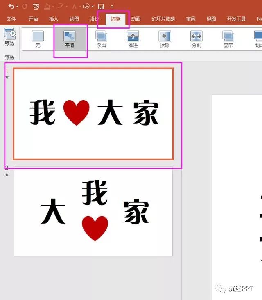This screenshot has height=300, width=262.
Task: Click the greyed outline pen icon
Action: (x=61, y=7)
